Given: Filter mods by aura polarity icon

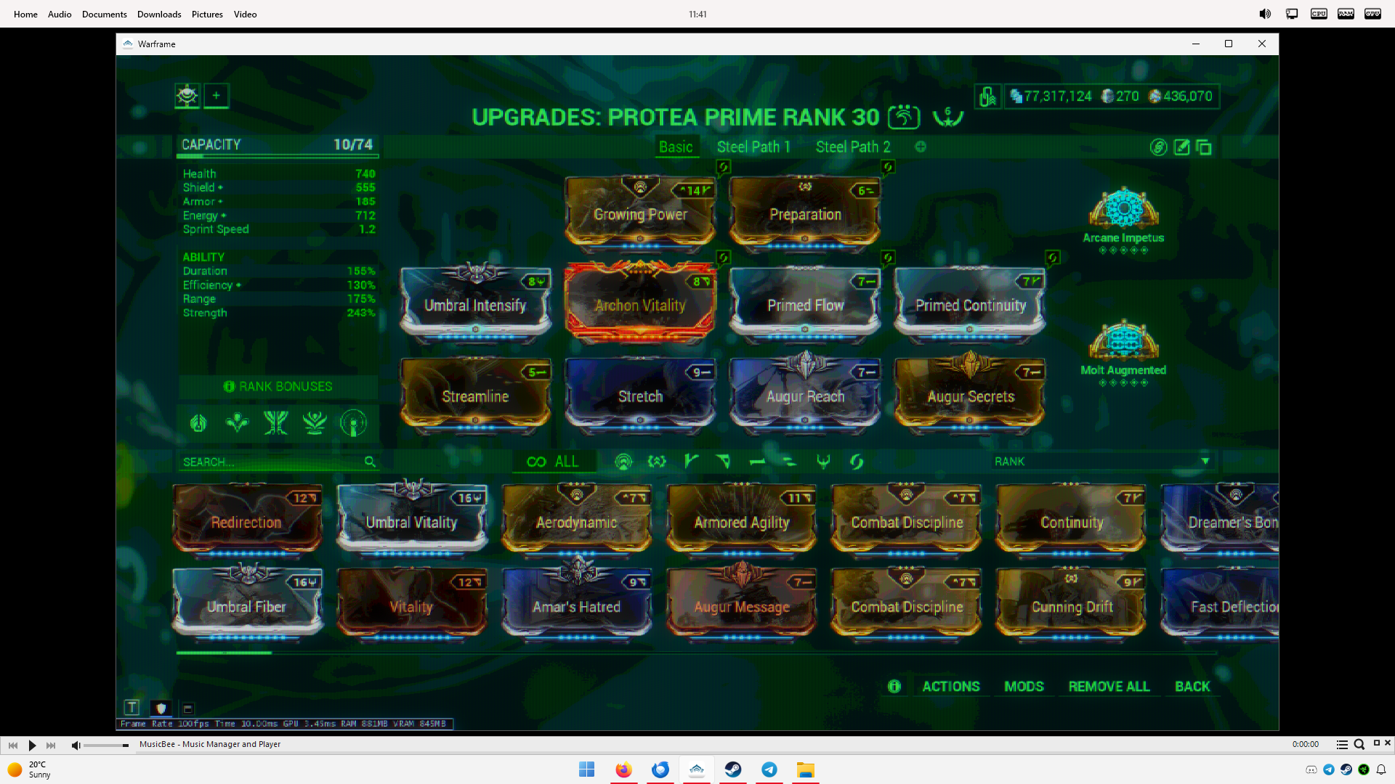Looking at the screenshot, I should pos(623,462).
